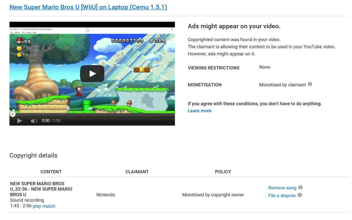Click the Learn more link
The height and width of the screenshot is (220, 352).
pyautogui.click(x=199, y=110)
